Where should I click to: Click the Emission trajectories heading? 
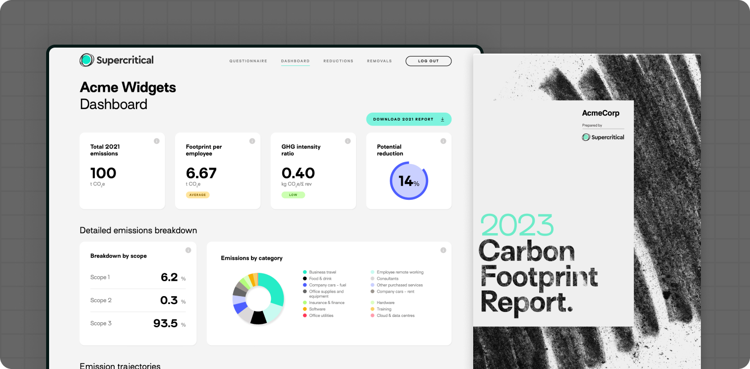120,366
